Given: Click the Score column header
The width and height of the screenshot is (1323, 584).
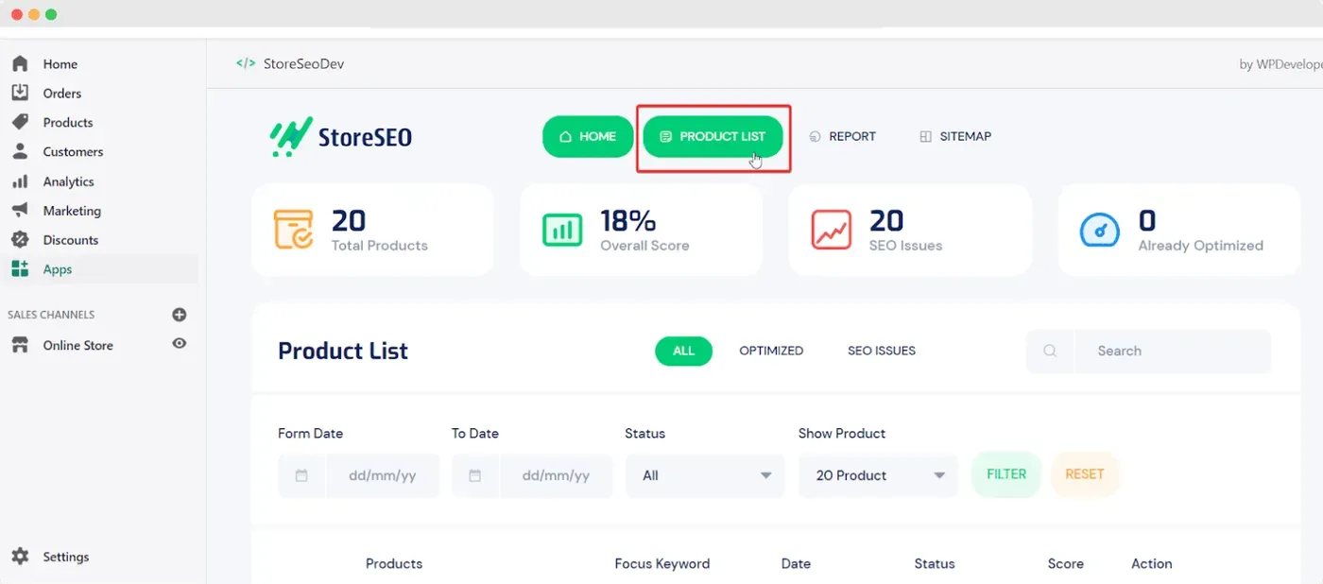Looking at the screenshot, I should tap(1066, 563).
